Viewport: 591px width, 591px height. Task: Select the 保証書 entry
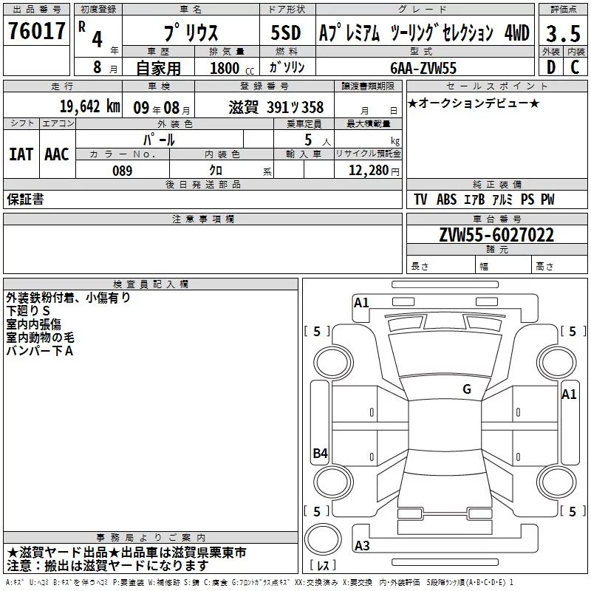[x=25, y=199]
